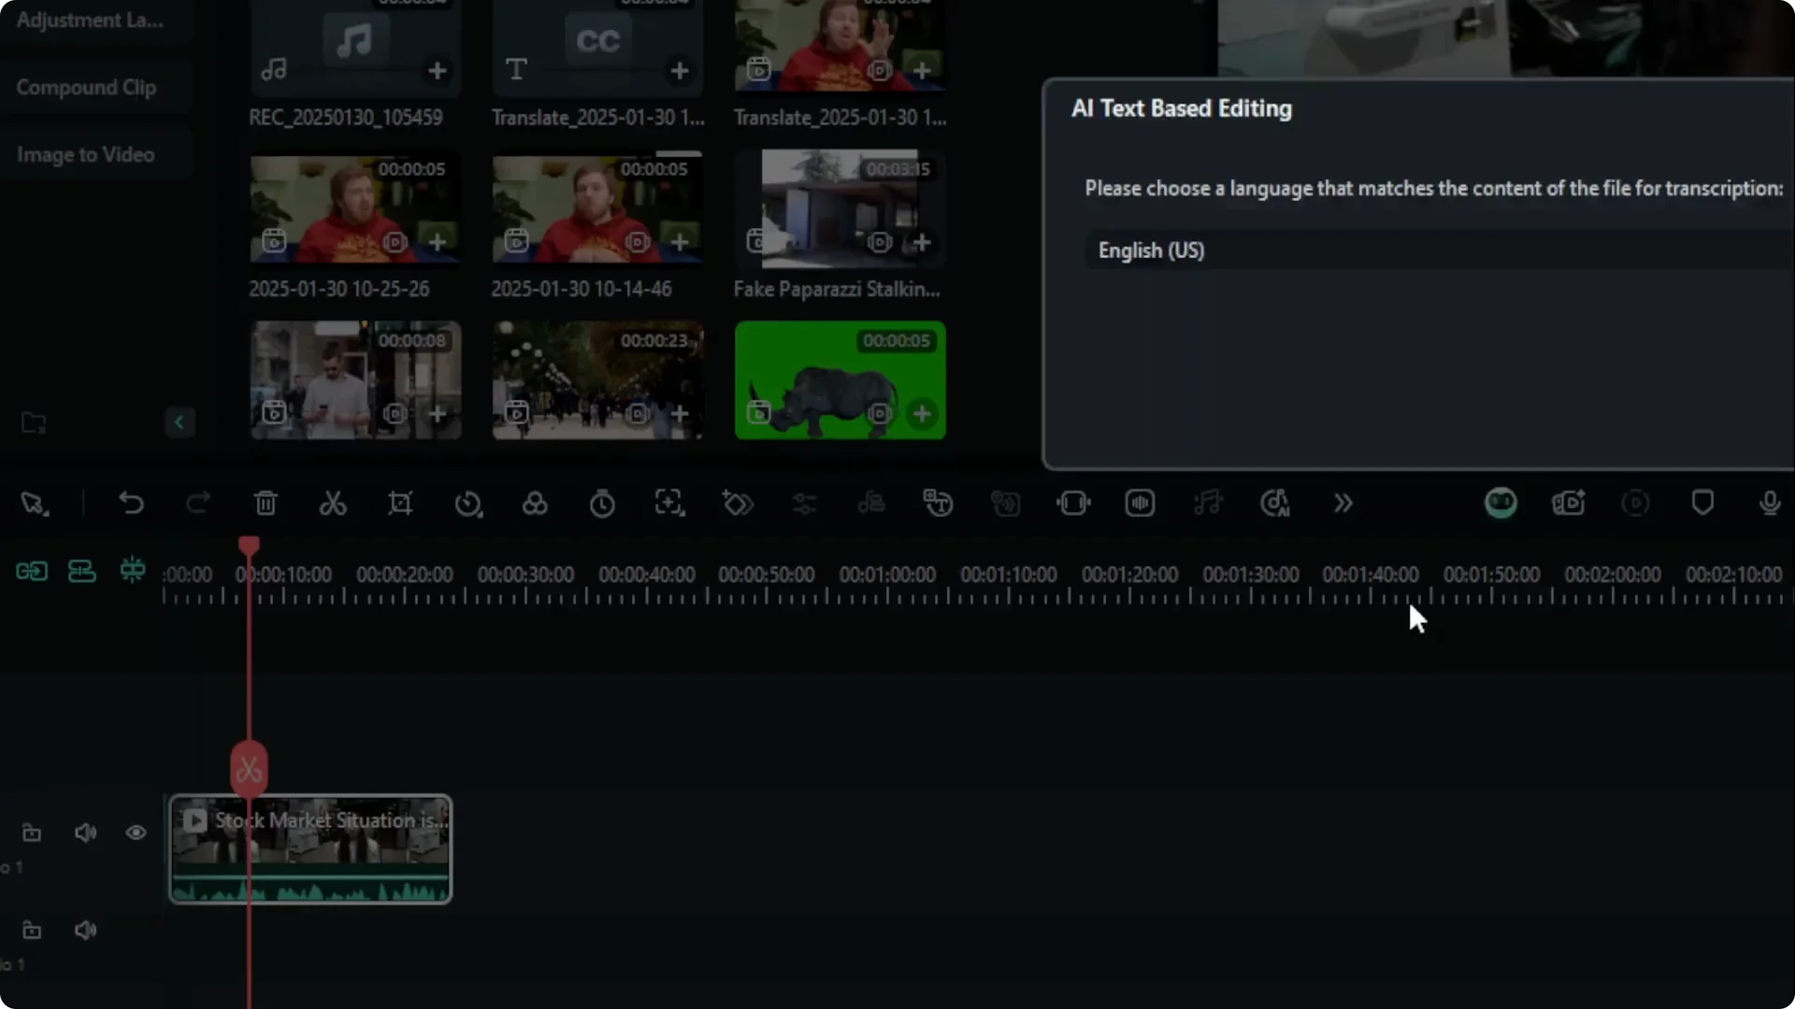Open the Screen Recorder icon
The image size is (1795, 1009).
1569,504
